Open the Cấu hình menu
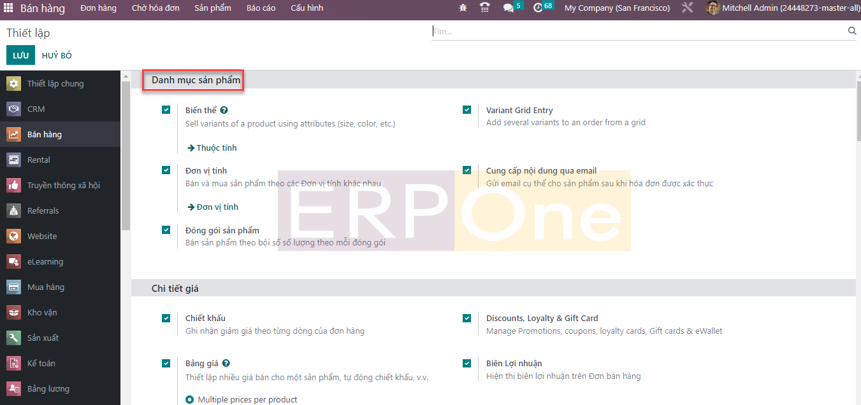 coord(307,8)
